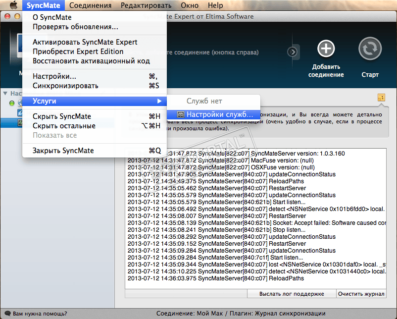This screenshot has height=319, width=397.
Task: Click Восстановить активационный код
Action: (95, 61)
